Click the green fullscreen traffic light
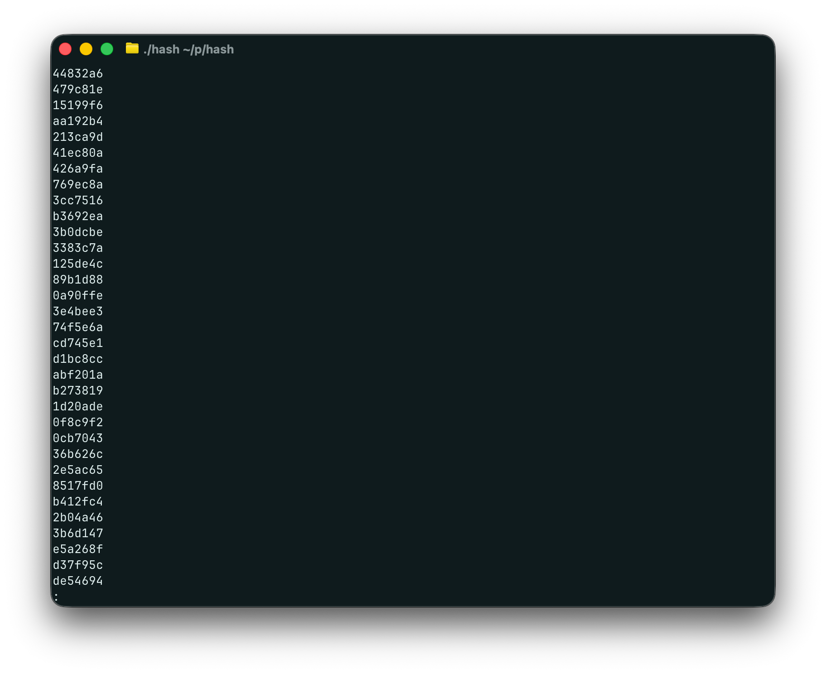 tap(107, 48)
